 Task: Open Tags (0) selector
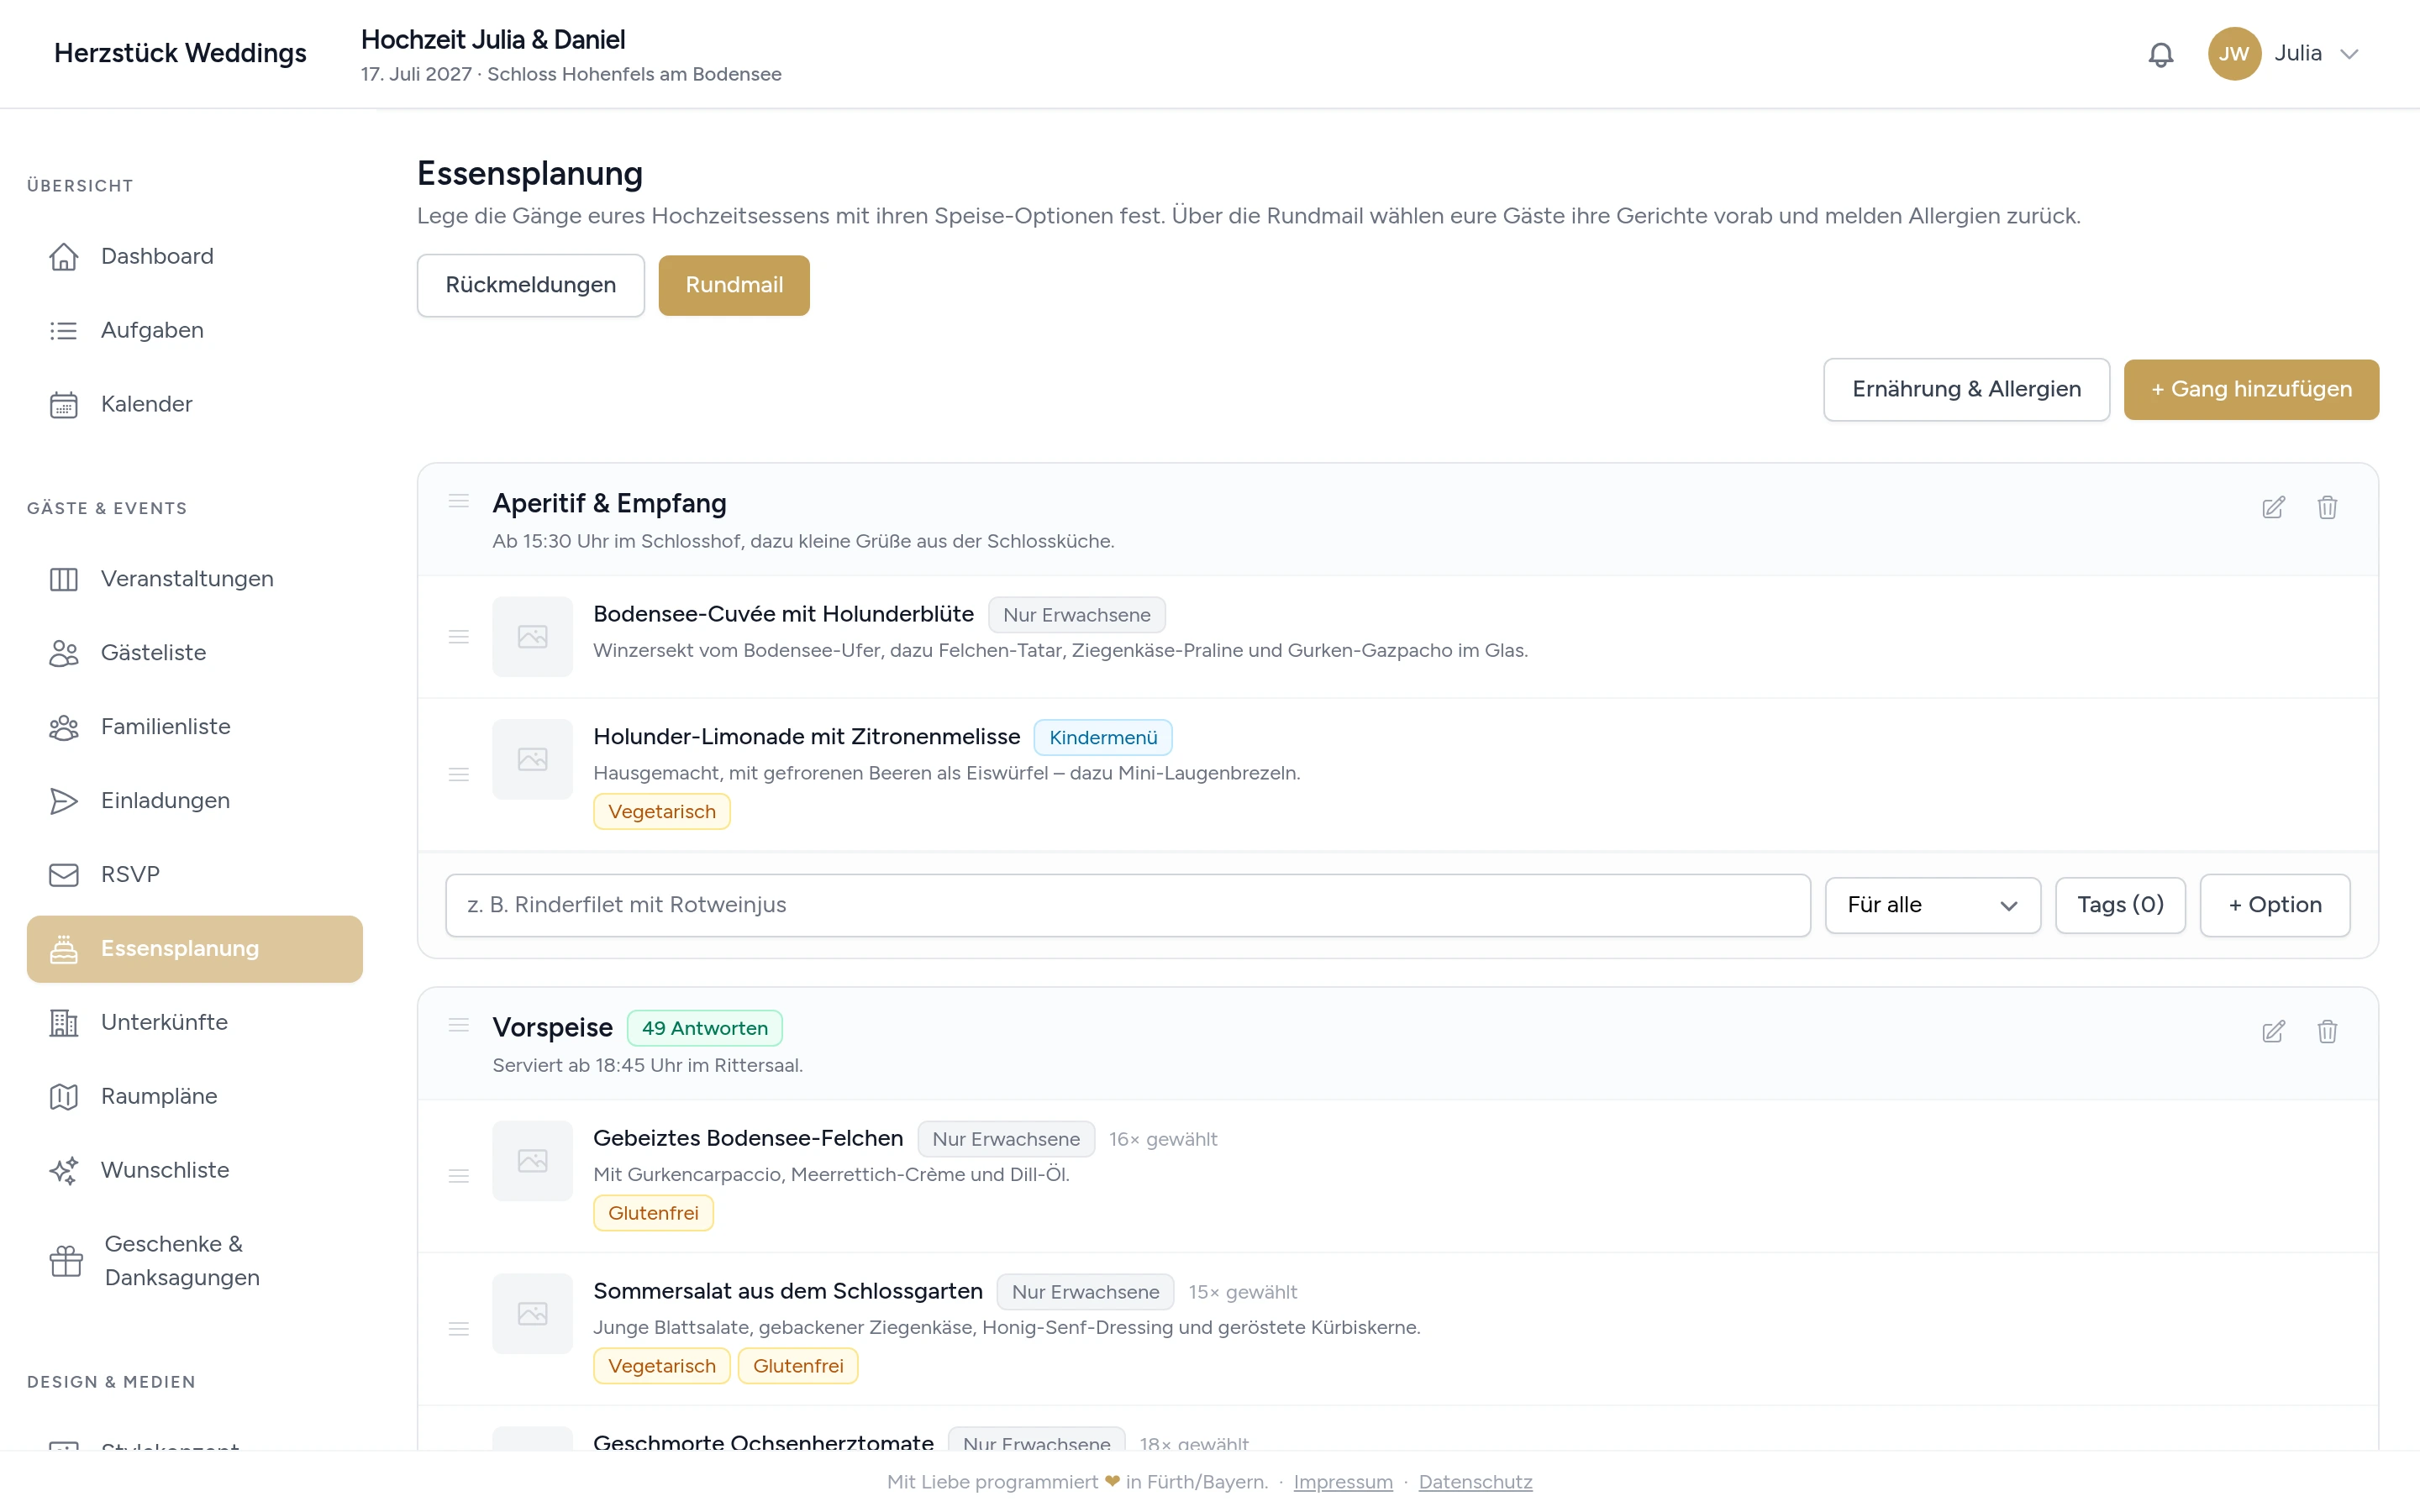[2120, 905]
